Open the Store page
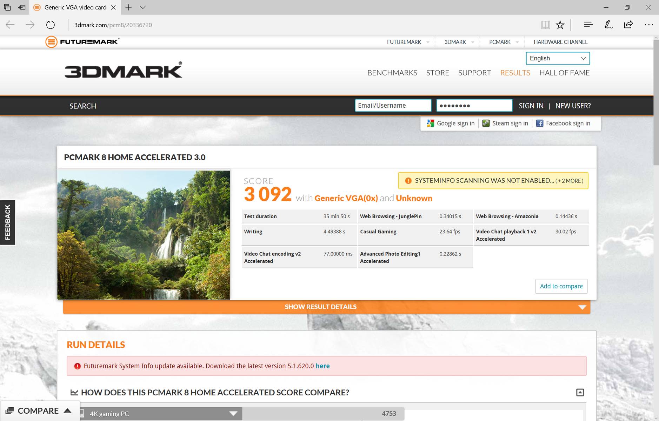The height and width of the screenshot is (421, 659). pos(438,73)
